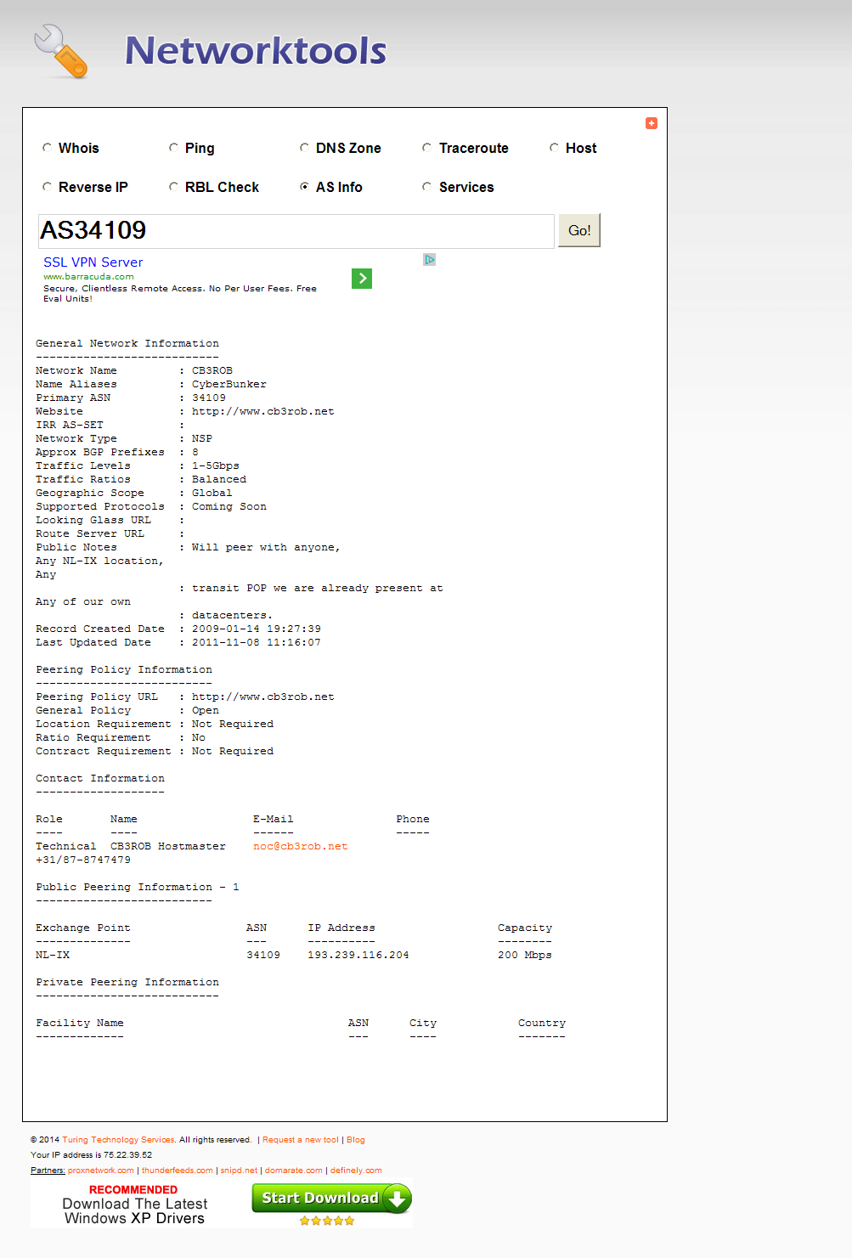Open the Turing Technology Services link
This screenshot has width=852, height=1258.
[118, 1140]
